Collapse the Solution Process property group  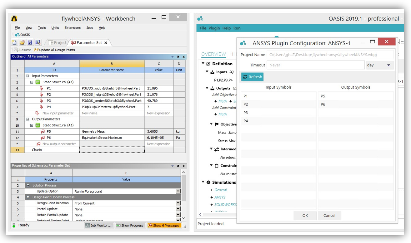(x=28, y=185)
